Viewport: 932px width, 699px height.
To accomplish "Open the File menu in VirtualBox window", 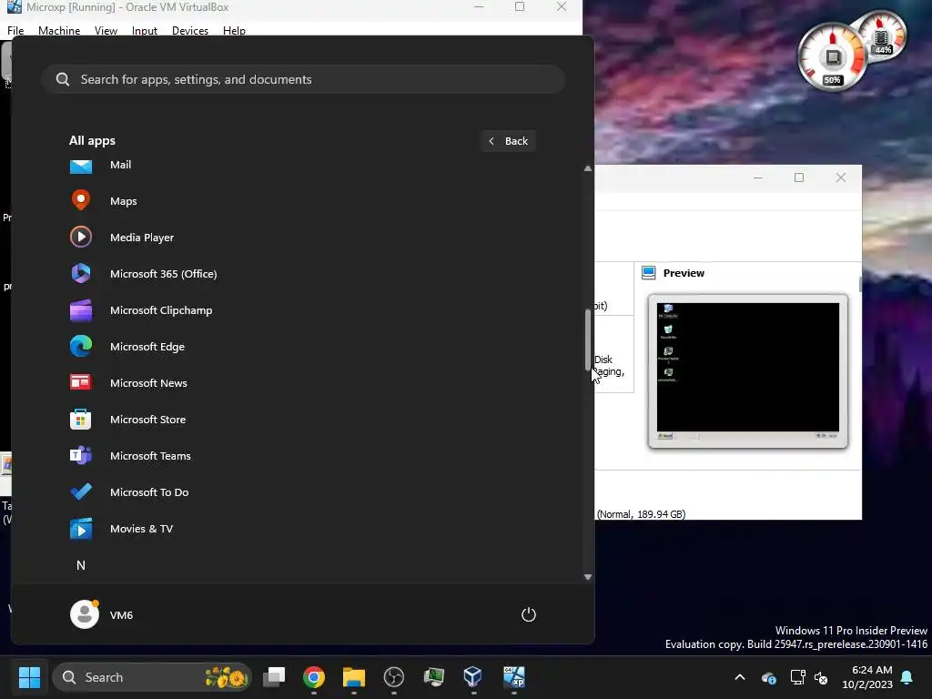I will pyautogui.click(x=15, y=30).
